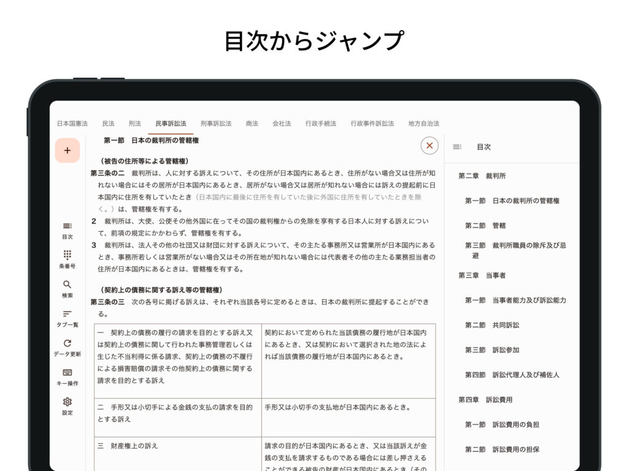The width and height of the screenshot is (628, 471).
Task: Select the 民事訴訟法 tab
Action: pos(170,123)
